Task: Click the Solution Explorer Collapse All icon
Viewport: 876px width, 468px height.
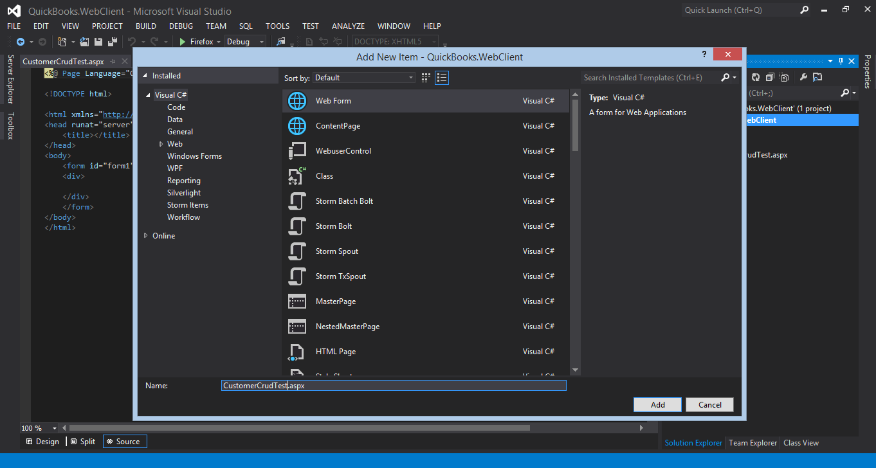Action: coord(770,77)
